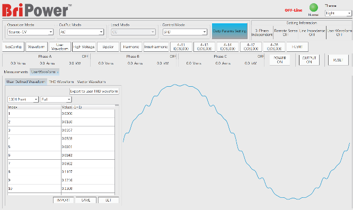Select the value cell 0.1107
This screenshot has height=210, width=353.
(x=88, y=172)
